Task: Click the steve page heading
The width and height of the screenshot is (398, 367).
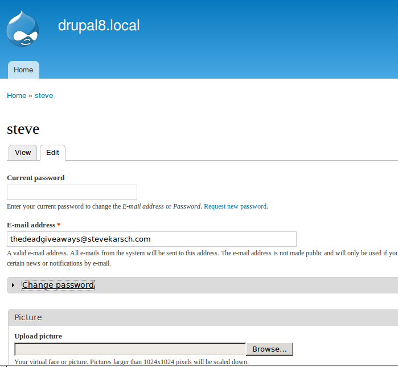Action: (23, 129)
